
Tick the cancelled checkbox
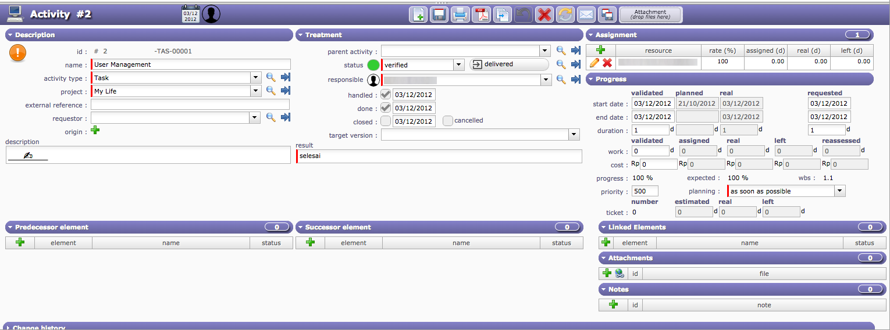tap(447, 121)
